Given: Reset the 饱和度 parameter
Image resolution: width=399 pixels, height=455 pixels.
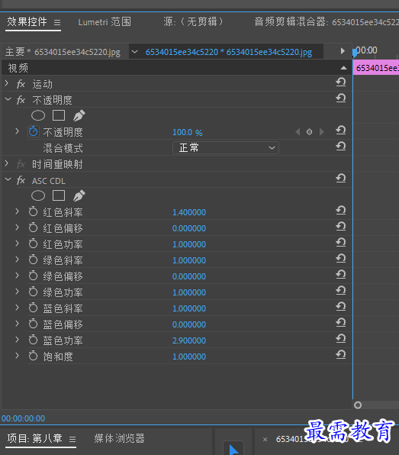Looking at the screenshot, I should click(x=341, y=354).
